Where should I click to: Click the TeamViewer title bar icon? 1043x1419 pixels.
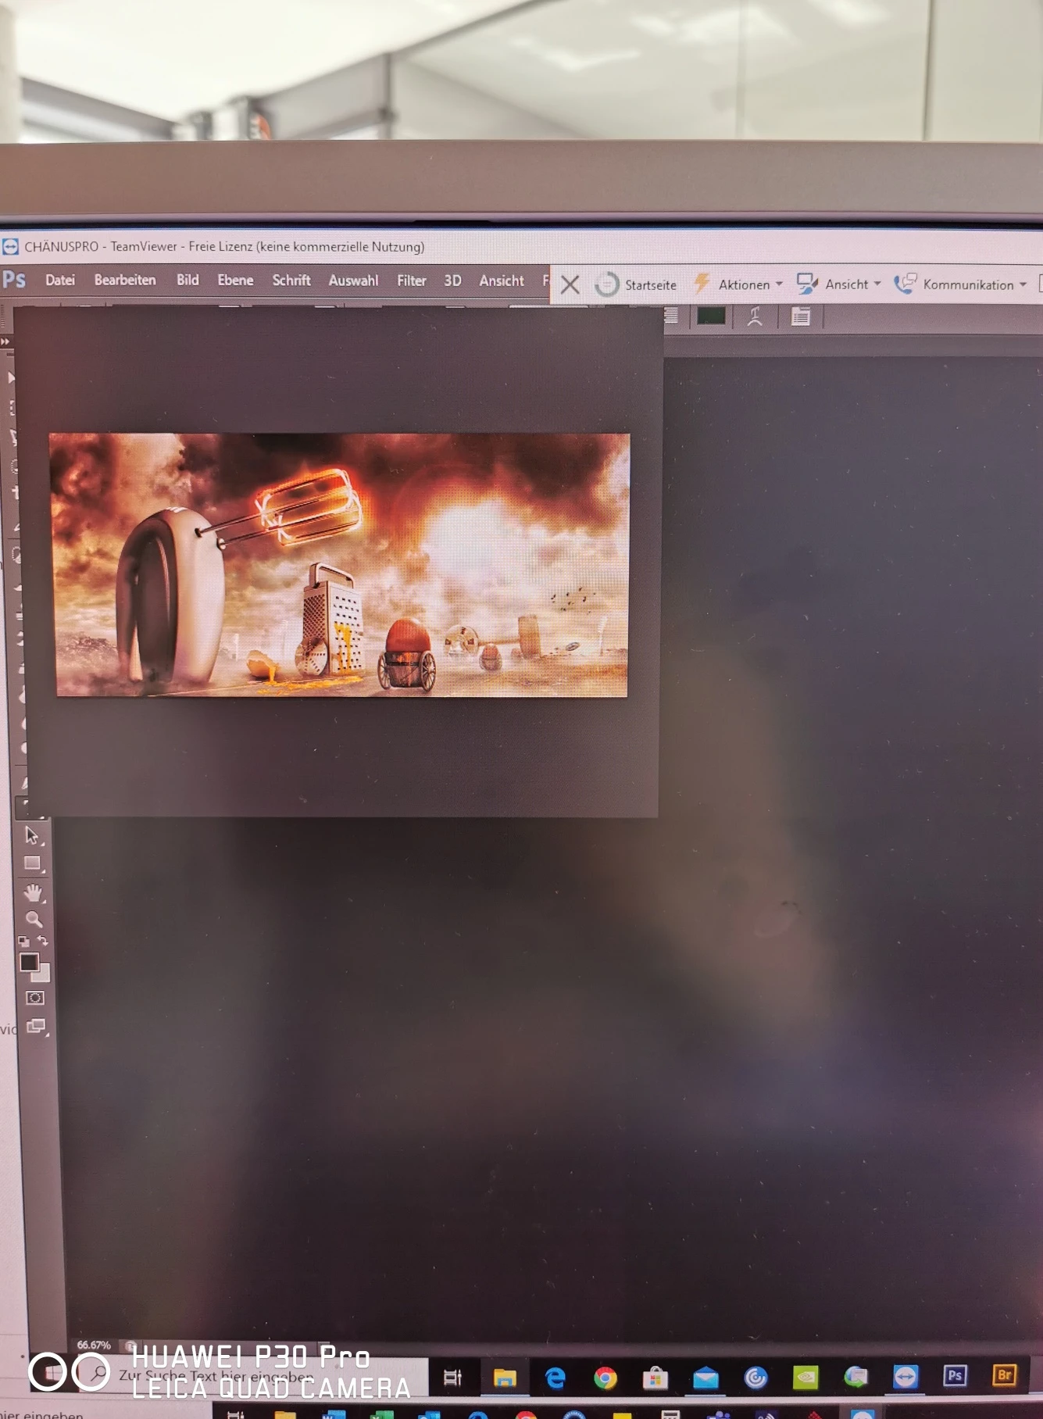click(x=10, y=247)
